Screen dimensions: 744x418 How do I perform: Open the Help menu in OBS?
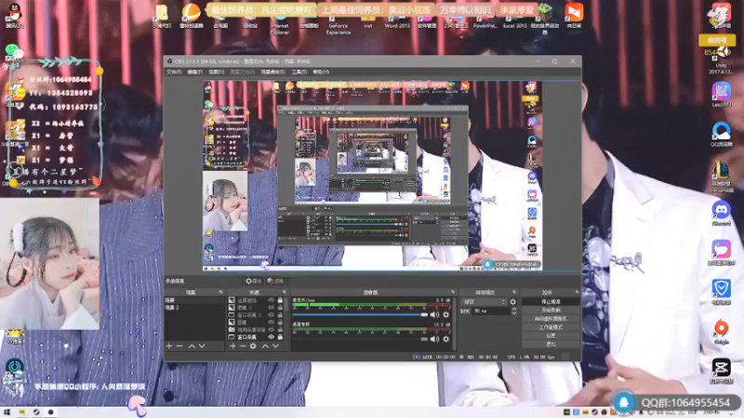321,72
